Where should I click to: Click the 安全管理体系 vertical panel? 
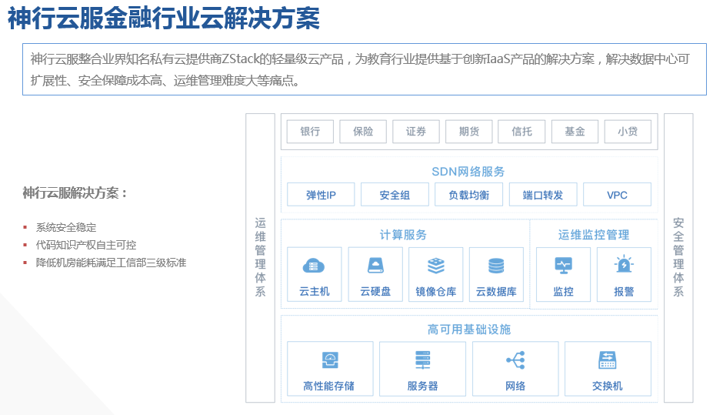[678, 258]
